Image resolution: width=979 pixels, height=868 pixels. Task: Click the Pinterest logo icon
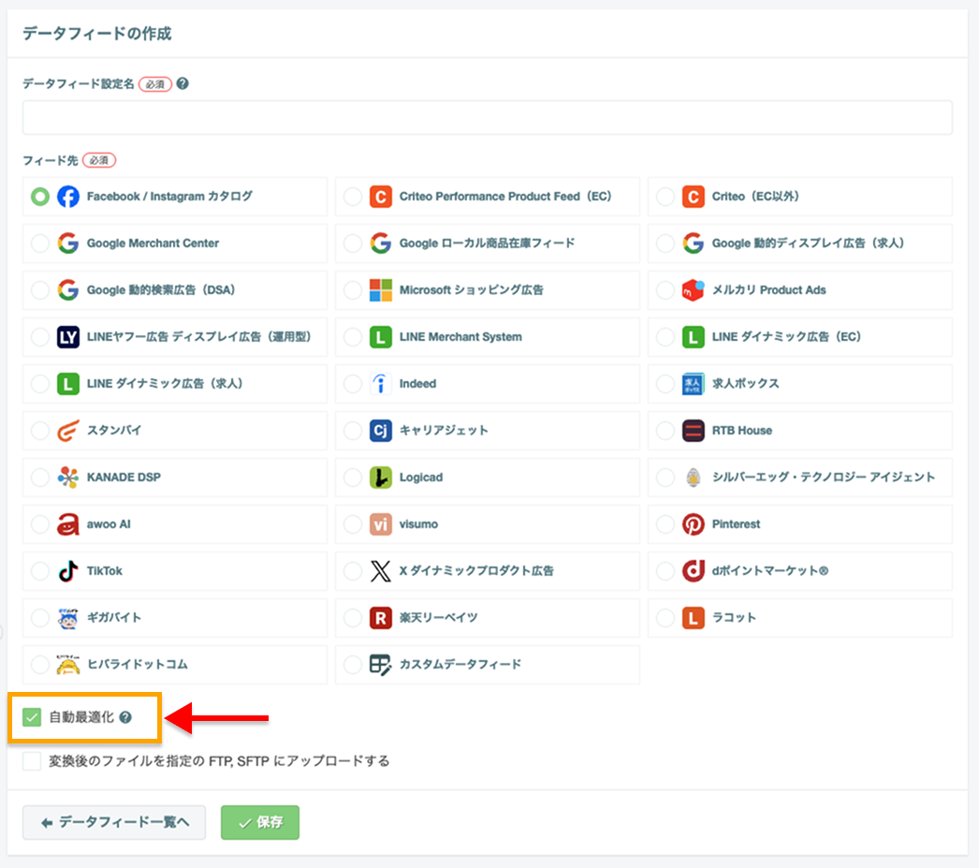coord(693,524)
